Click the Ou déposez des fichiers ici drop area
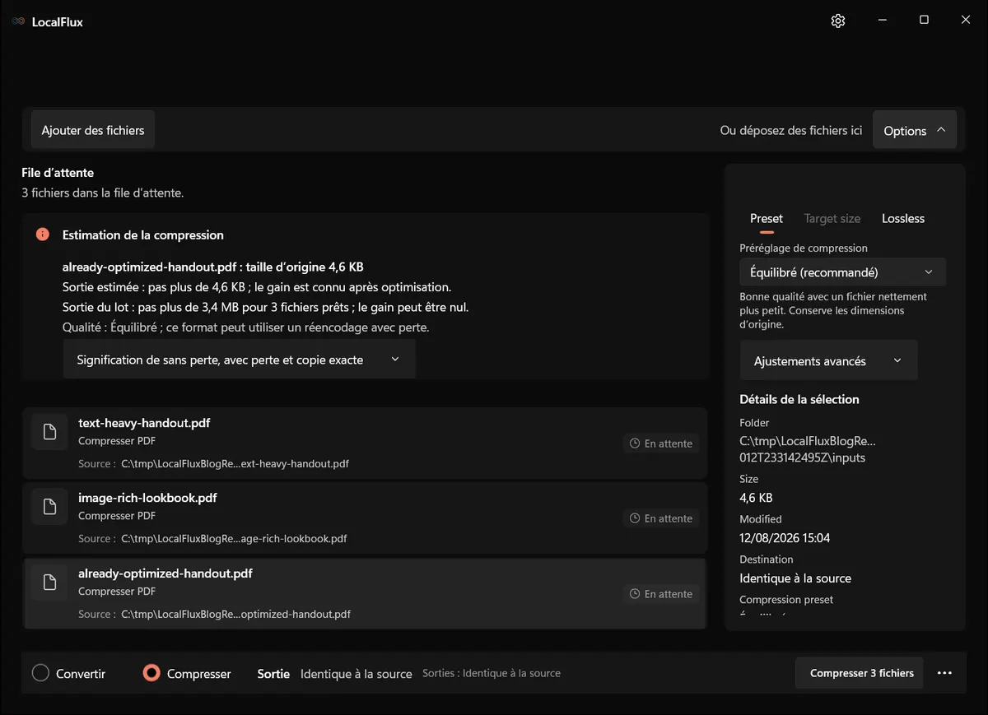The image size is (988, 715). click(x=791, y=130)
